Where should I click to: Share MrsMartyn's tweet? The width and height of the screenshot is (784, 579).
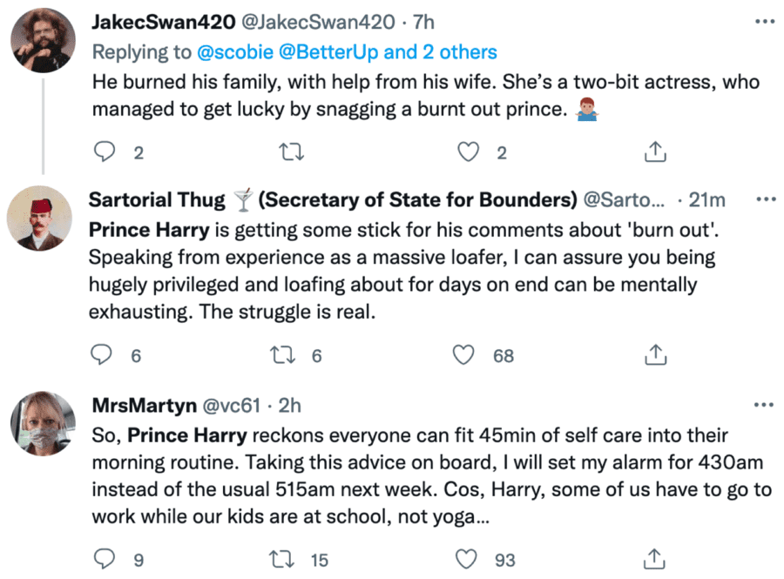654,559
